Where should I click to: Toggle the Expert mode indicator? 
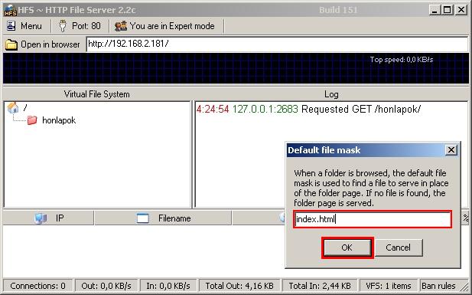[164, 26]
